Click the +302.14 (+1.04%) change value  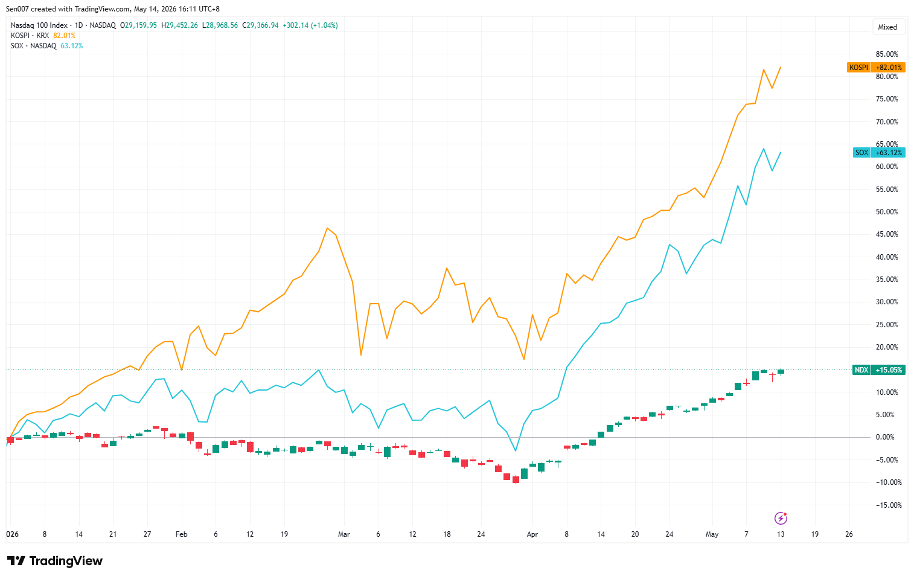[x=310, y=25]
